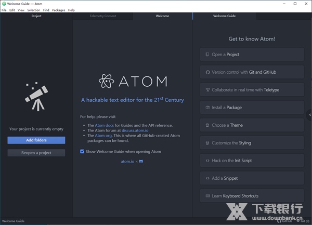Expand the Hack on the Init Script section
The image size is (312, 225).
click(252, 161)
